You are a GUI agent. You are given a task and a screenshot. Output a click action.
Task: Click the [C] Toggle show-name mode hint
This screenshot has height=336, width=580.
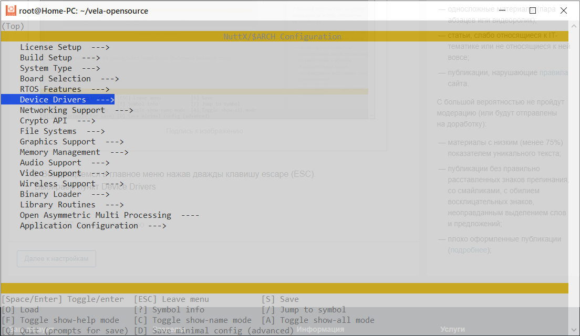tap(193, 320)
